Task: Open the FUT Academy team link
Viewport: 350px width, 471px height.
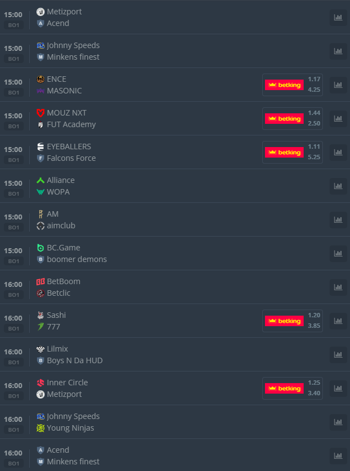Action: (x=71, y=124)
